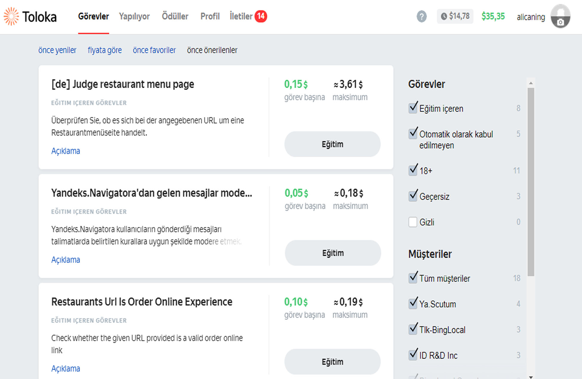
Task: Click the Toloka sunburst logo
Action: (11, 16)
